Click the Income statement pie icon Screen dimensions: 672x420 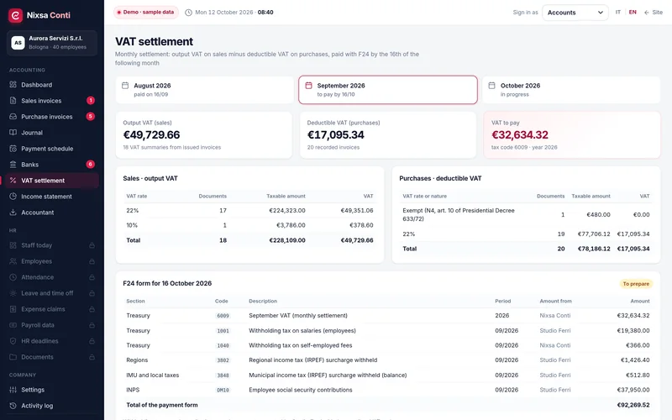(x=13, y=197)
